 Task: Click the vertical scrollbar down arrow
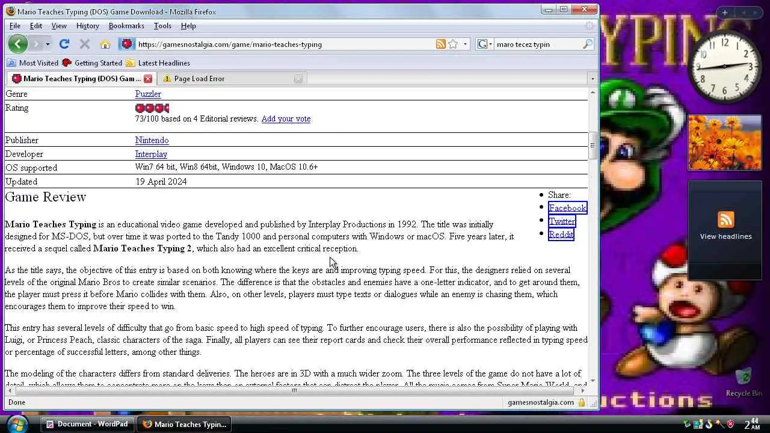pos(593,381)
